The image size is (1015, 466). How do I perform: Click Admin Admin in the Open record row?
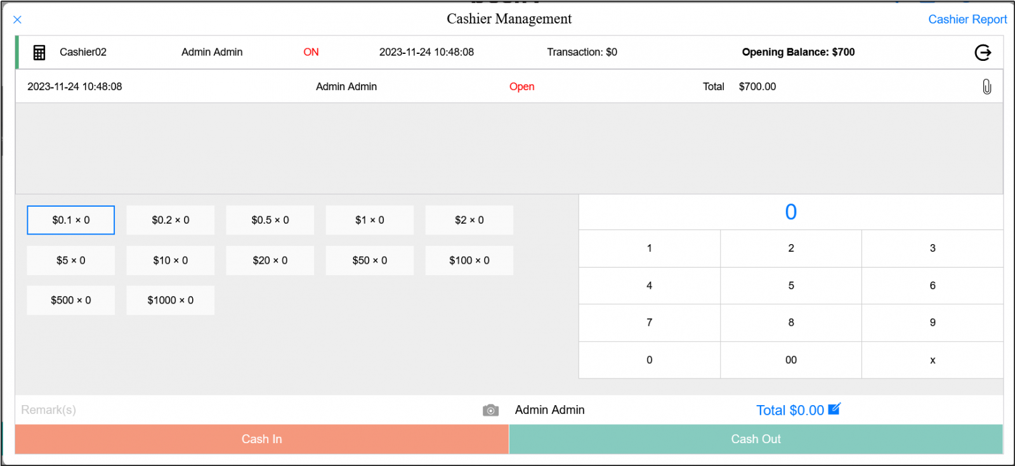(346, 87)
